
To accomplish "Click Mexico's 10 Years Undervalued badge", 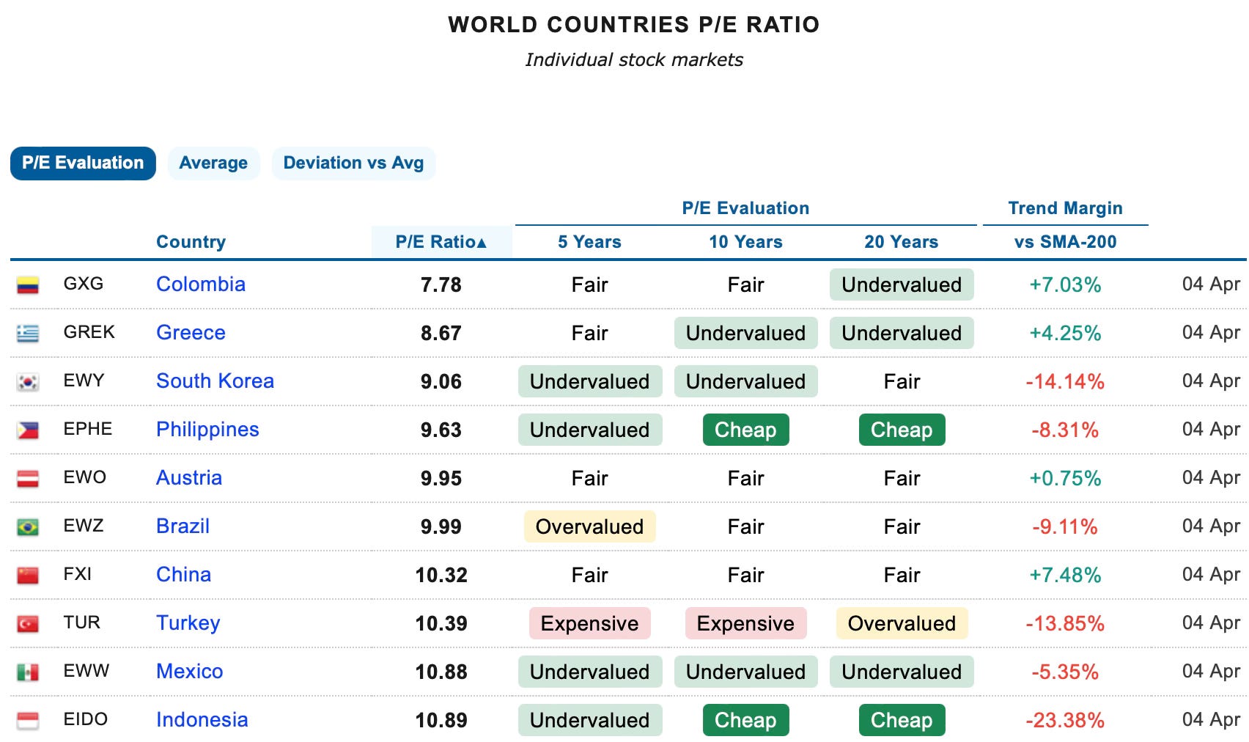I will [745, 672].
